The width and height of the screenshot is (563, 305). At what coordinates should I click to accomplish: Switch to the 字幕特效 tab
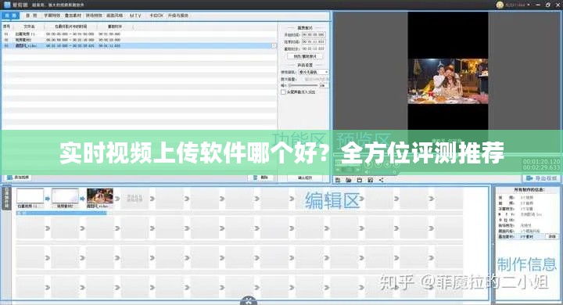(52, 16)
